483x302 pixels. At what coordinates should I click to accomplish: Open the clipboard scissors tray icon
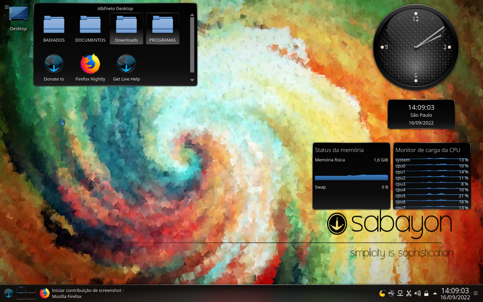[x=409, y=294]
